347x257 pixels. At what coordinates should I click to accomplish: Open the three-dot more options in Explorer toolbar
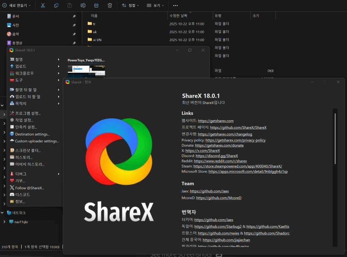(175, 5)
